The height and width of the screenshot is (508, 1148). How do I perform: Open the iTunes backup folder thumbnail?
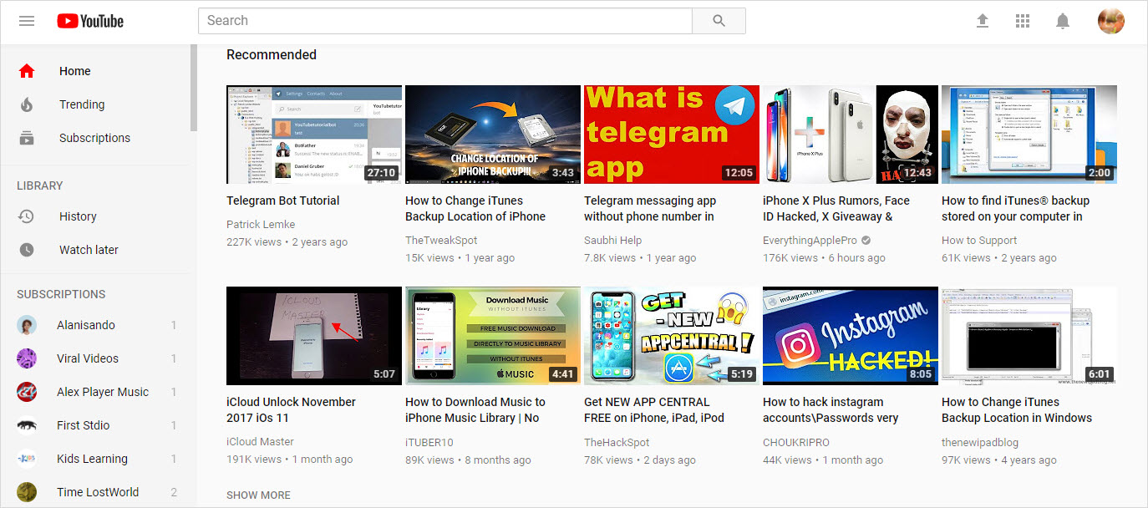point(1029,135)
